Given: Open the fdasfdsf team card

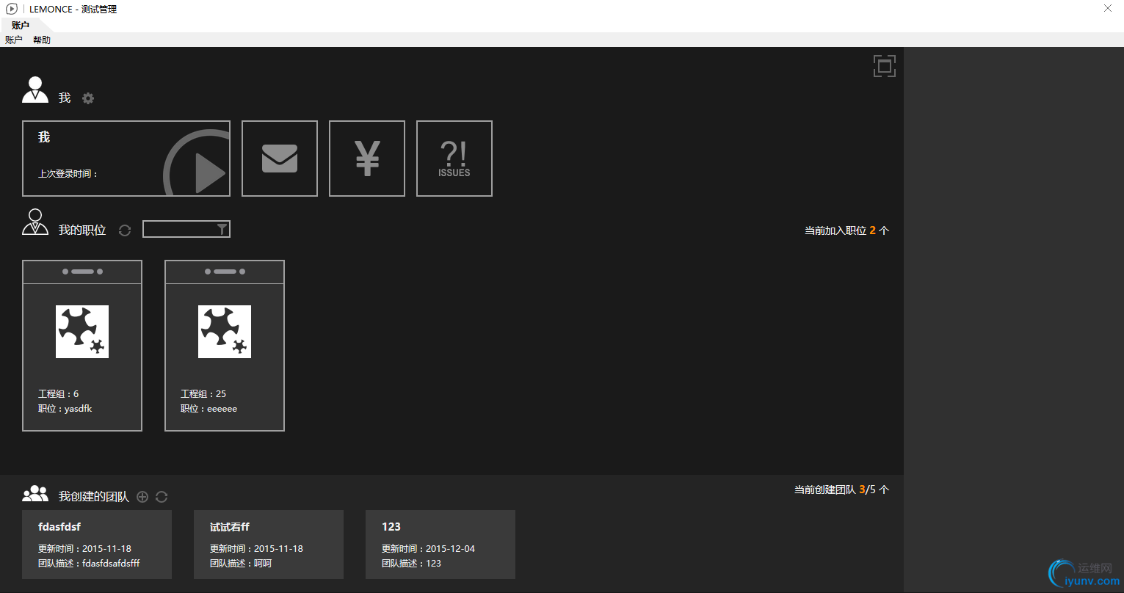Looking at the screenshot, I should coord(97,545).
